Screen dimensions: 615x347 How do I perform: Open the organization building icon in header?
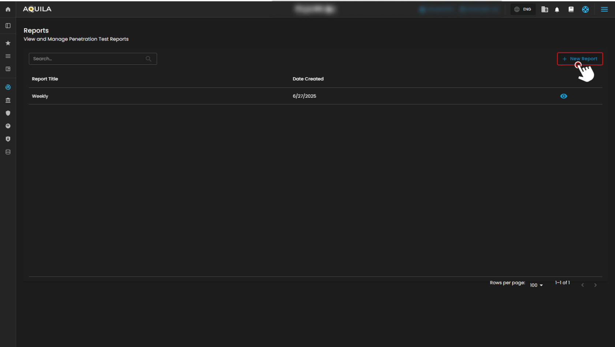coord(544,10)
